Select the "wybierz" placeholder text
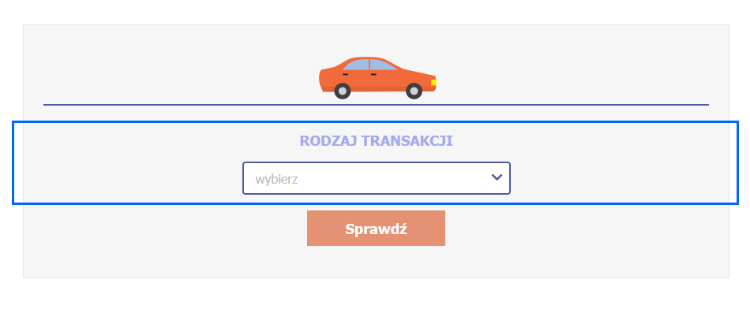 [x=276, y=180]
